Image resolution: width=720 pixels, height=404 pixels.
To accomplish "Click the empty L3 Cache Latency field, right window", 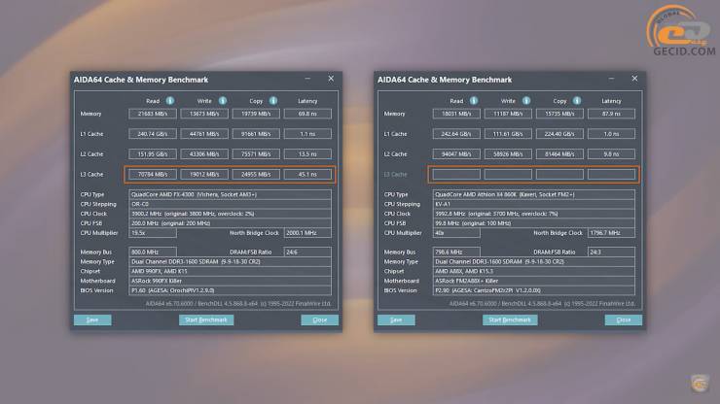I will click(x=611, y=174).
